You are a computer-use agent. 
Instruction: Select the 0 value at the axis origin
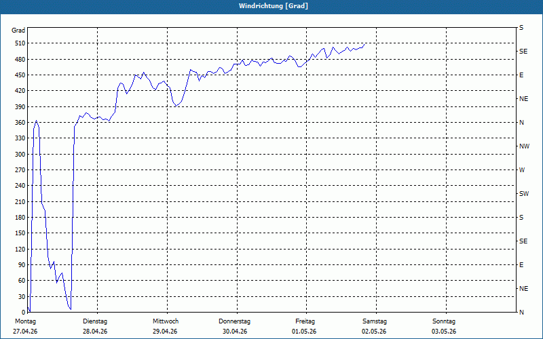tap(24, 313)
